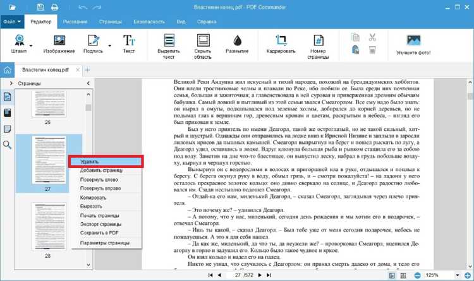The height and width of the screenshot is (281, 474).
Task: Select page 26 thumbnail
Action: [x=49, y=104]
